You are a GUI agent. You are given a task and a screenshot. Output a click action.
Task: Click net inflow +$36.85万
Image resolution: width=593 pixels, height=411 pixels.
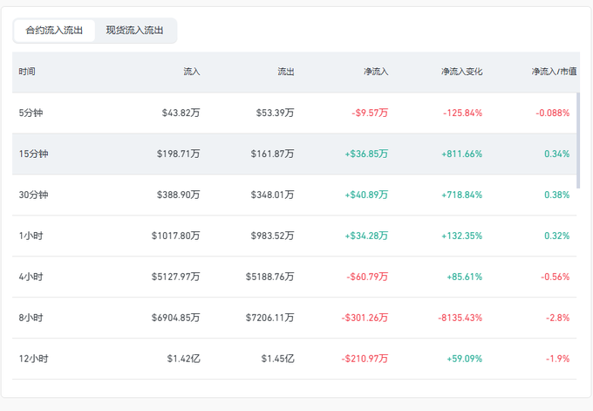(x=366, y=154)
